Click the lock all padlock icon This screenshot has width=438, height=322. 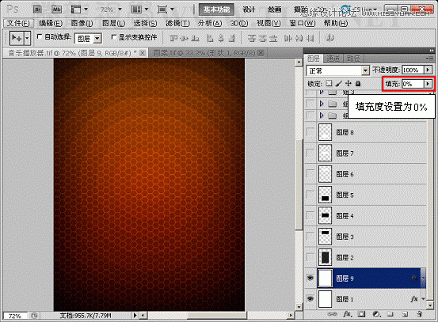[358, 83]
